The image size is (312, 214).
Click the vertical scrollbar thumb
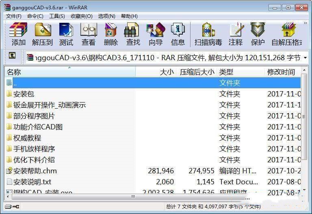[304, 117]
